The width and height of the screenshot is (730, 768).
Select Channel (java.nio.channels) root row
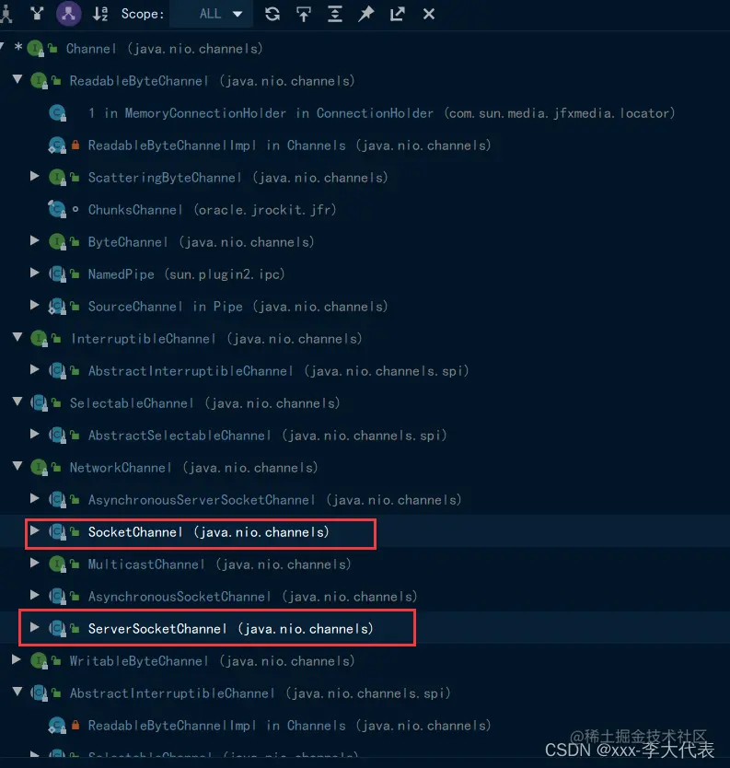pos(165,49)
